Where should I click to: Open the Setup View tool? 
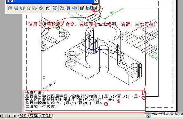(88, 8)
